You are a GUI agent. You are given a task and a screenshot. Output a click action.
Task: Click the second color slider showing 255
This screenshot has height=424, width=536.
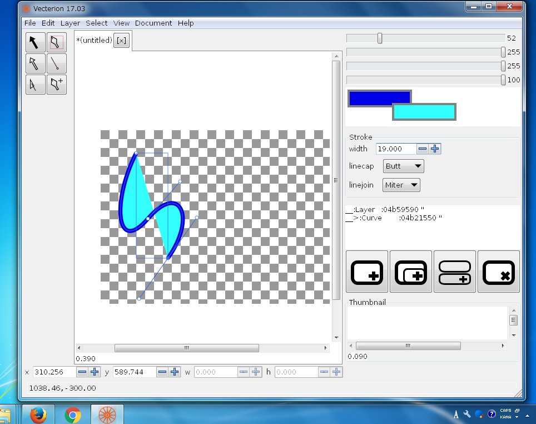point(426,52)
